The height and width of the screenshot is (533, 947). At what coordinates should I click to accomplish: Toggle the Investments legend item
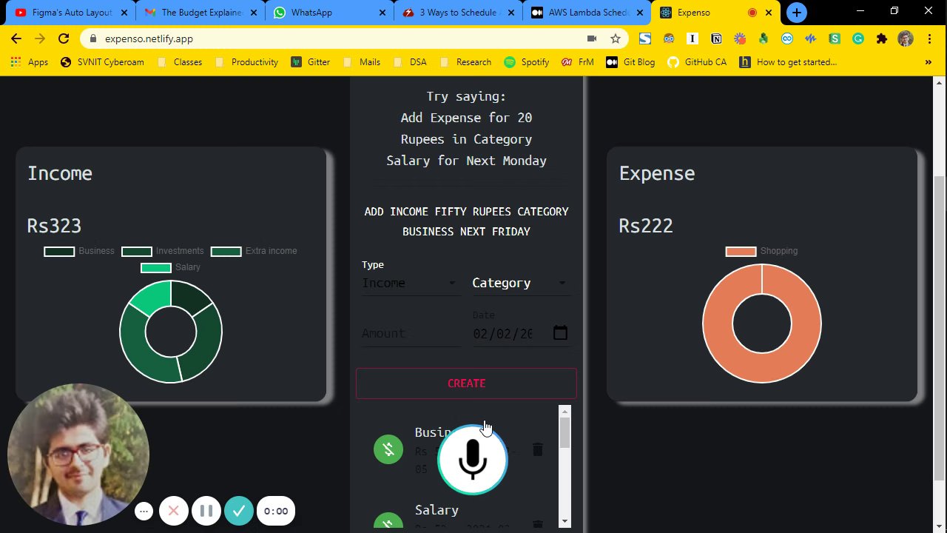163,251
